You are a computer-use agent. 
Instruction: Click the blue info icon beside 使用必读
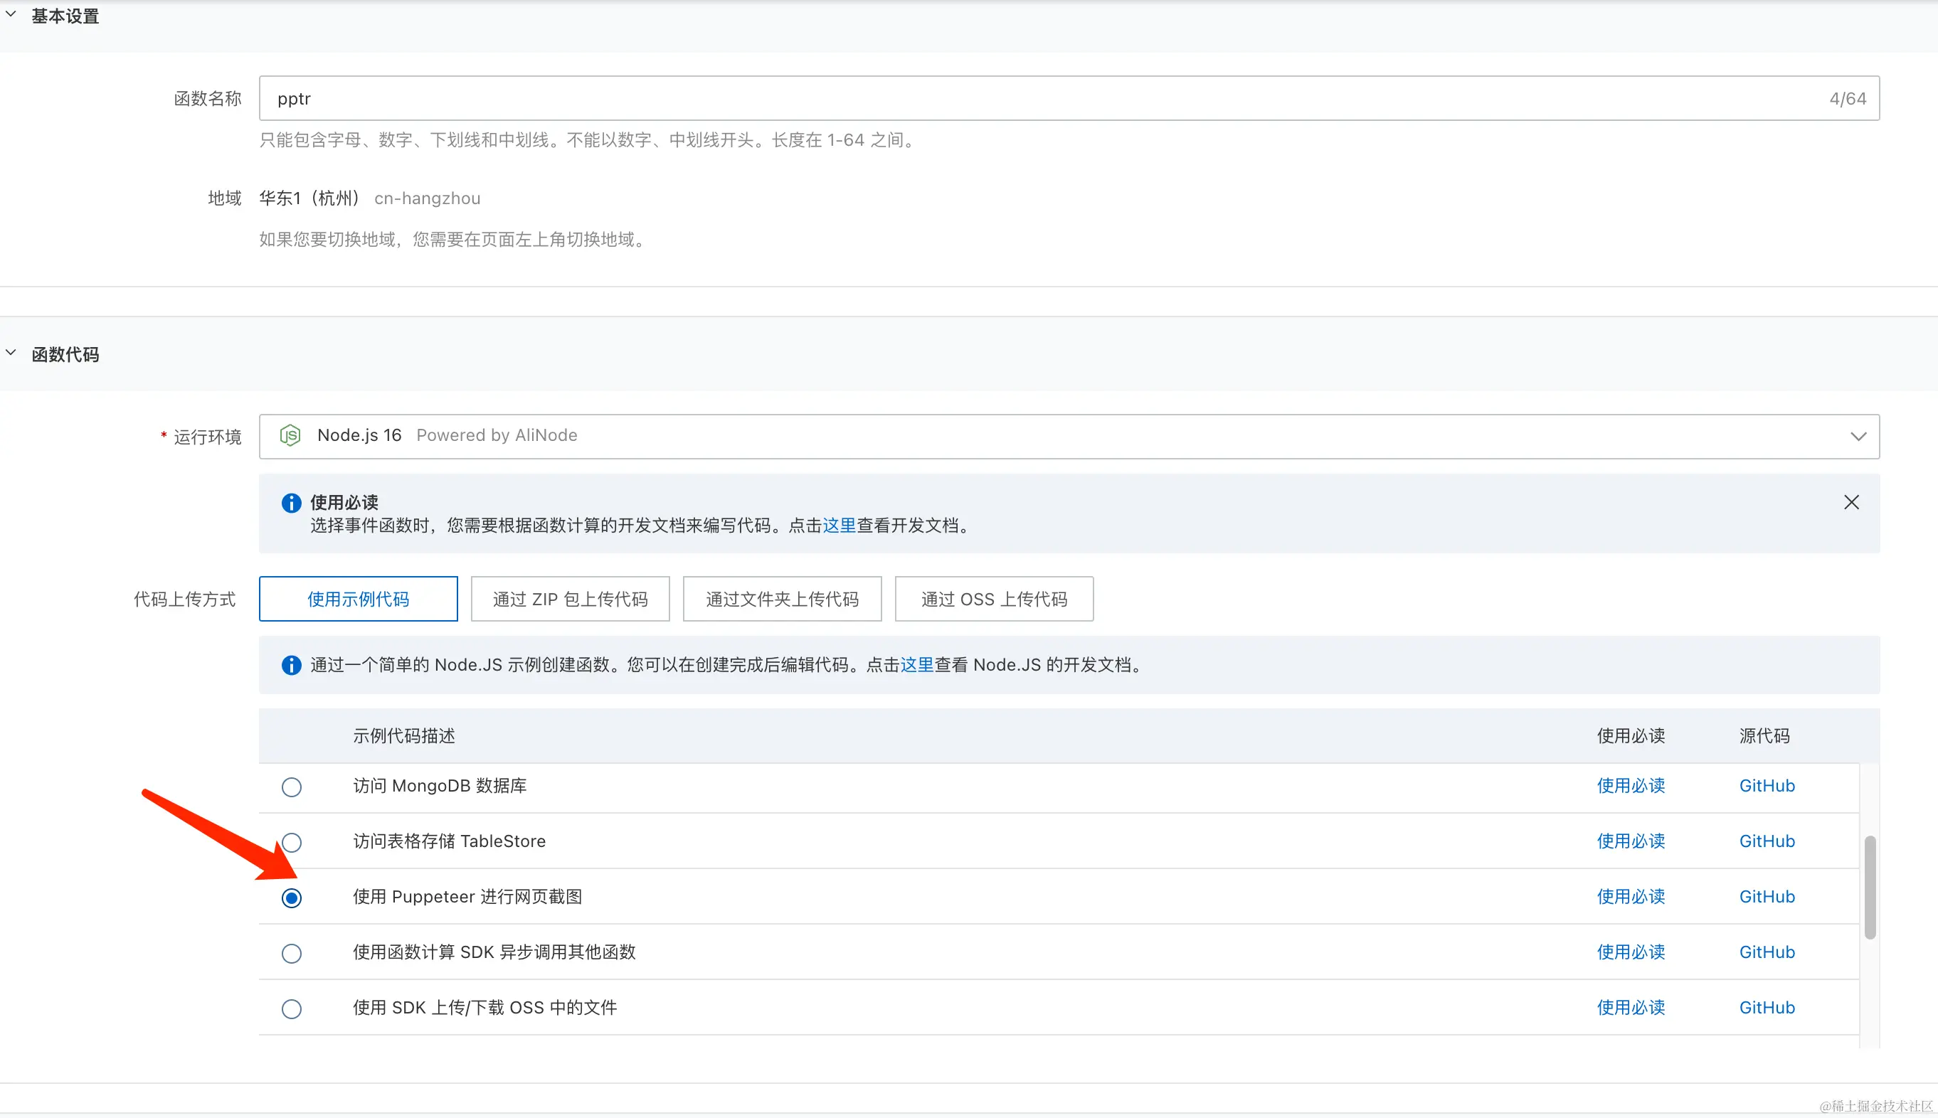click(291, 503)
